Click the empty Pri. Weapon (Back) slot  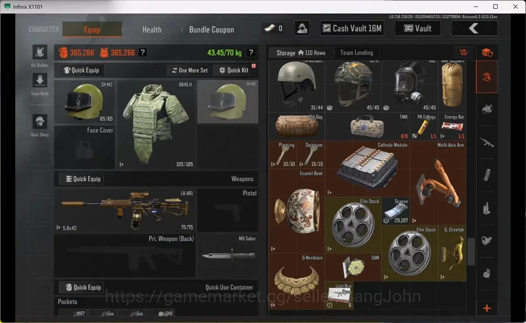coord(124,256)
